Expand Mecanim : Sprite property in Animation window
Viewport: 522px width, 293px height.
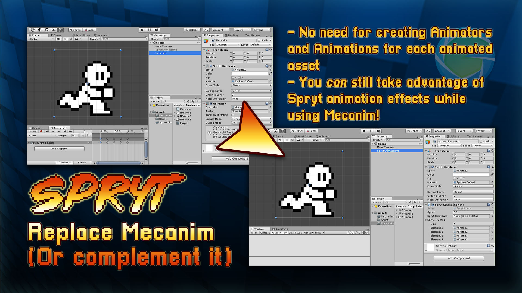click(29, 143)
